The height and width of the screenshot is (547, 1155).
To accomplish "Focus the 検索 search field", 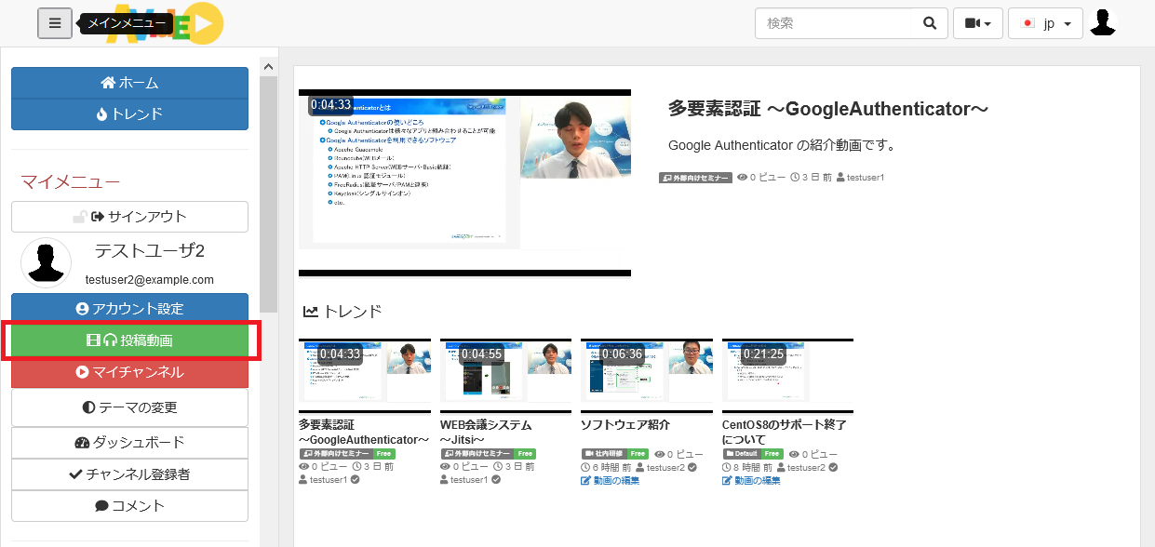I will pos(834,23).
